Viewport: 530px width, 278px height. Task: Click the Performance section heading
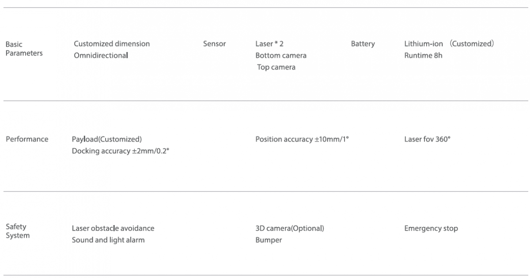pyautogui.click(x=27, y=139)
